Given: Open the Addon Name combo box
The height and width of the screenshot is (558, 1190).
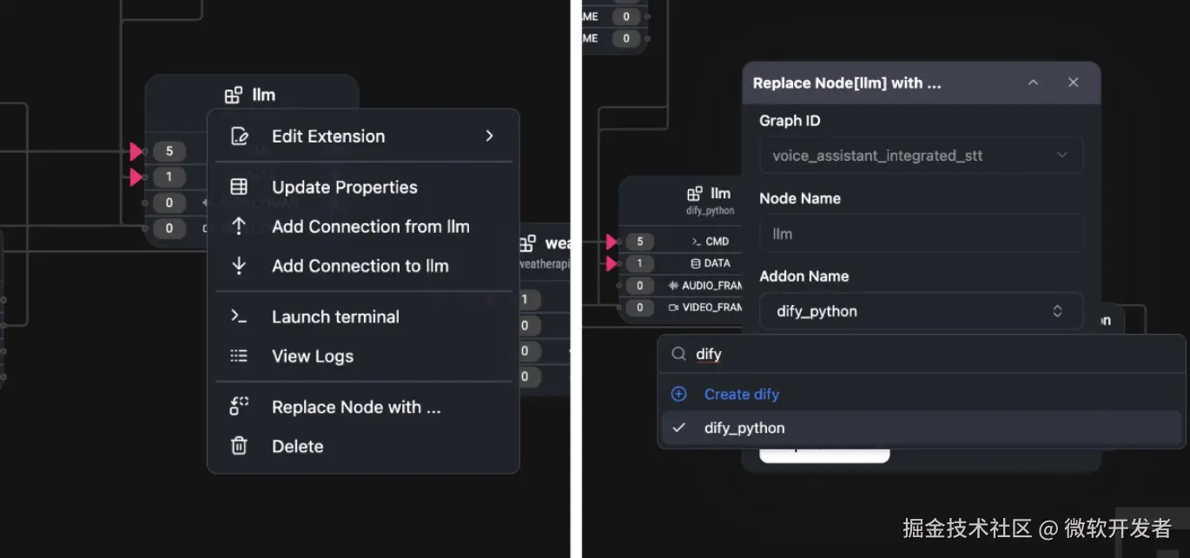Looking at the screenshot, I should [x=921, y=311].
